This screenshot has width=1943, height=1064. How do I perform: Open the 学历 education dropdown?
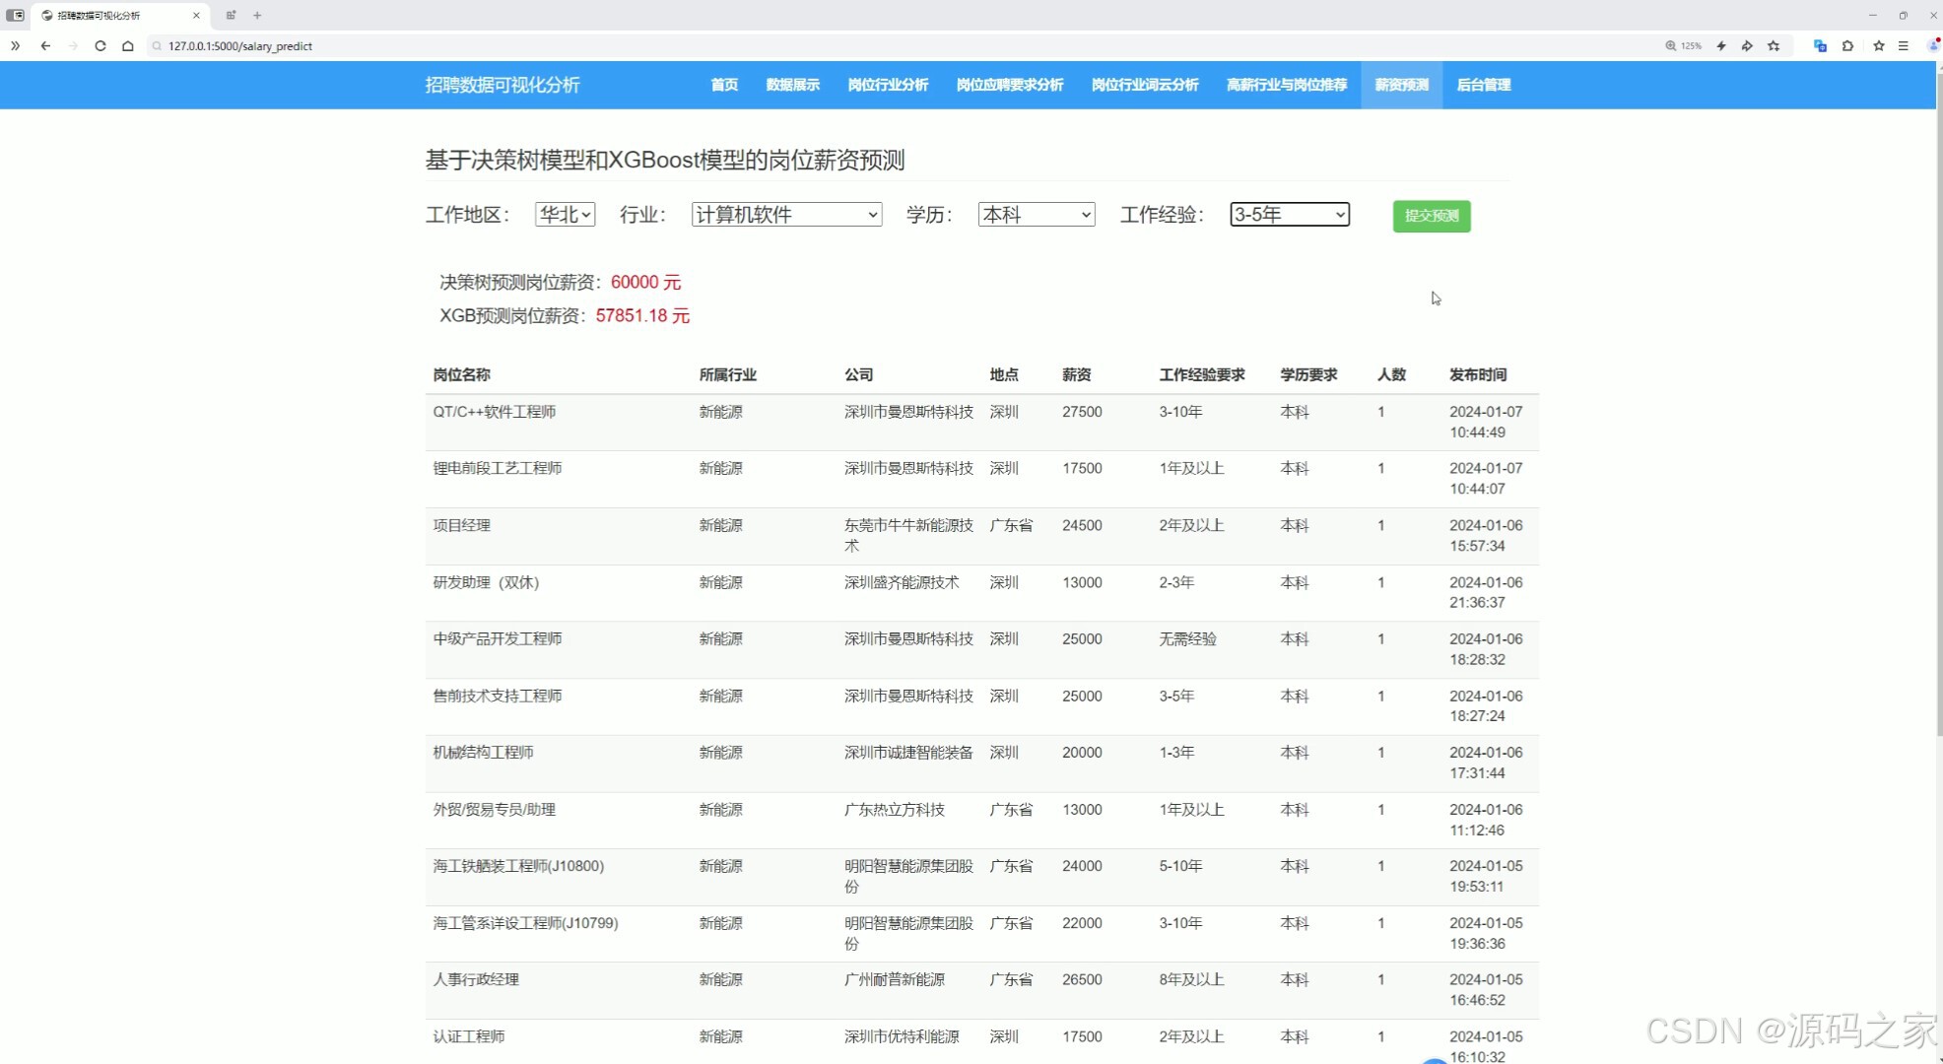pos(1036,215)
